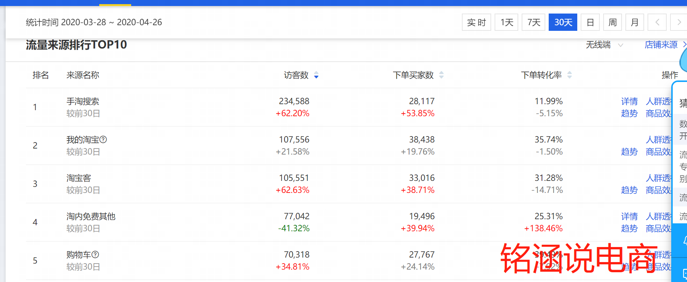
Task: Switch to the 1天 range
Action: 507,22
